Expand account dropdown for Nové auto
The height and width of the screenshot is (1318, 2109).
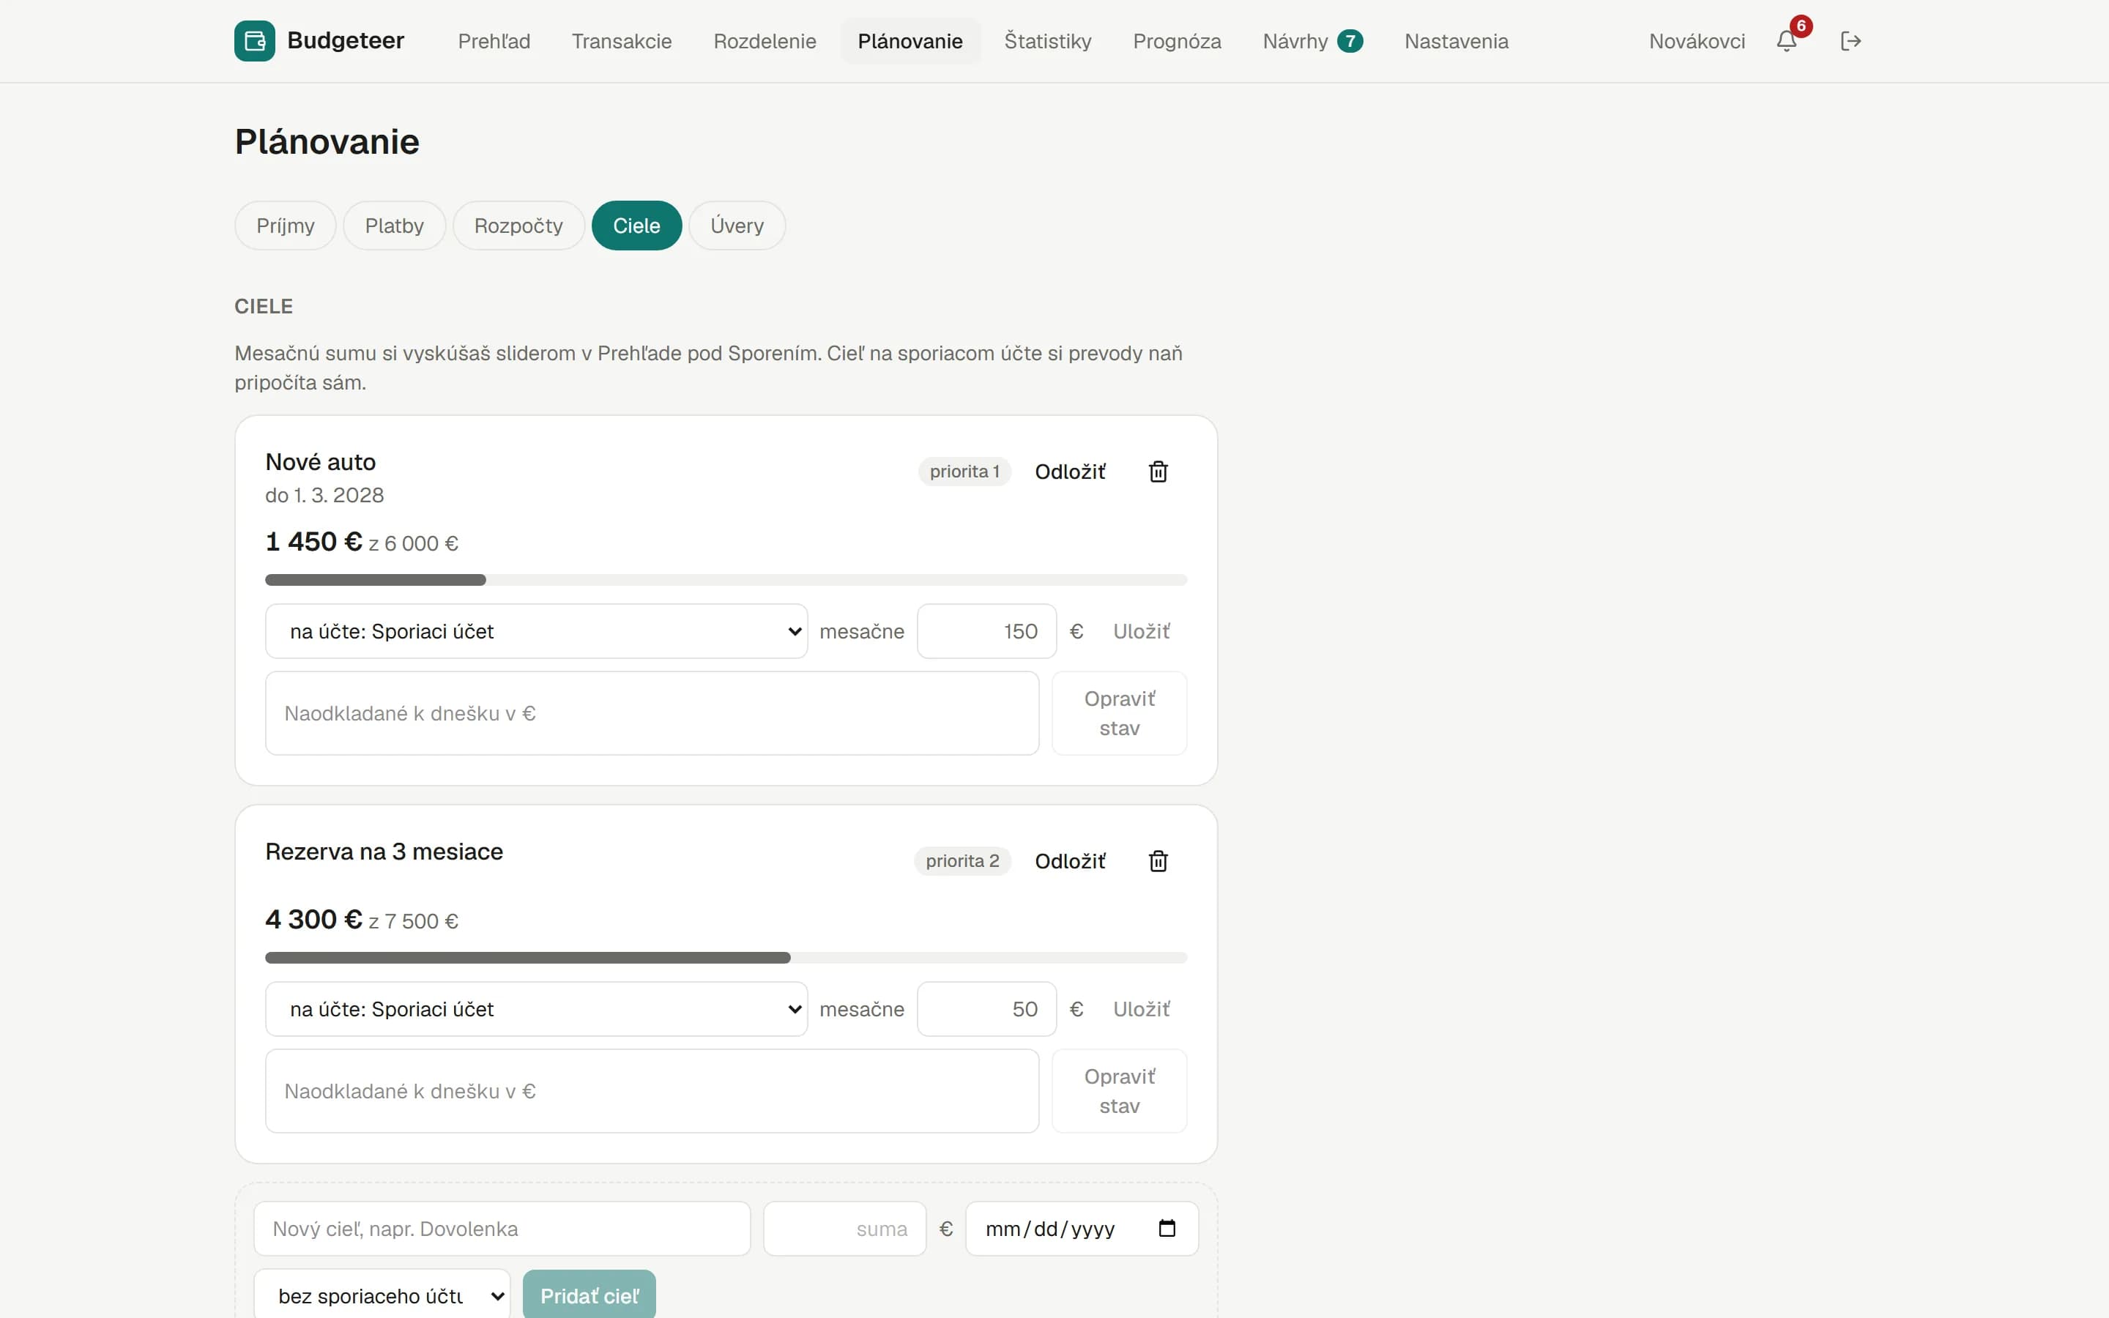(x=536, y=631)
